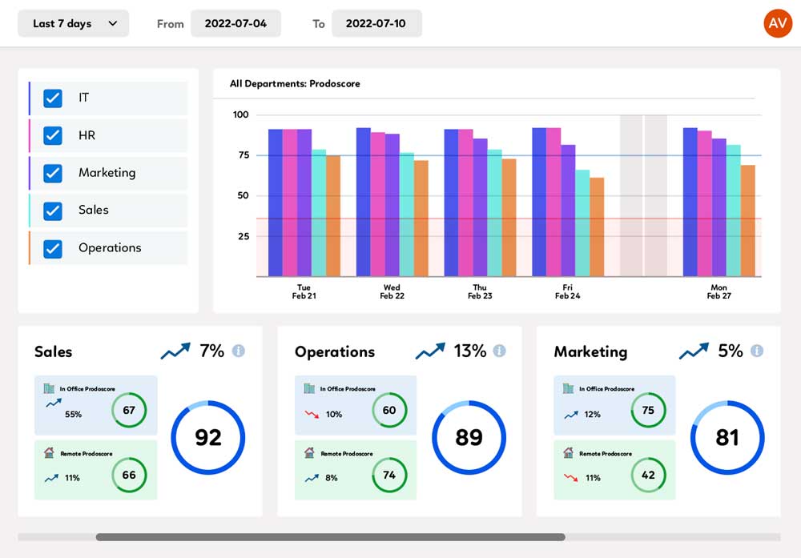Uncheck the HR department checkbox
The height and width of the screenshot is (558, 801).
point(53,135)
